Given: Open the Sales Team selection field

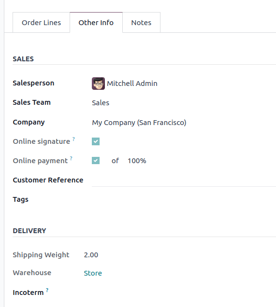Looking at the screenshot, I should 184,103.
